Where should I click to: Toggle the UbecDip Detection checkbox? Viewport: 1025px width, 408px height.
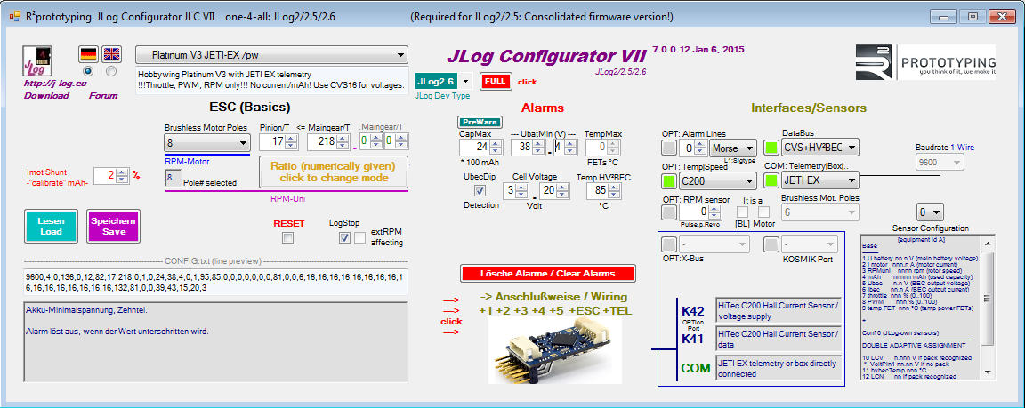click(x=480, y=190)
